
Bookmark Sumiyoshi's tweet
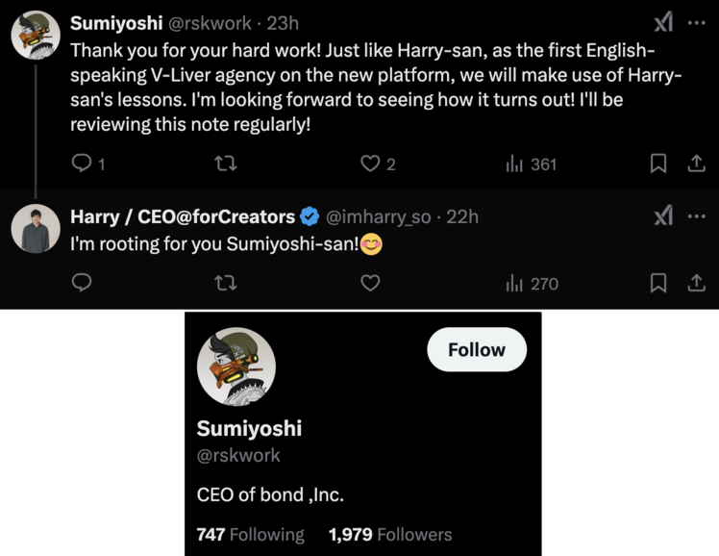coord(658,164)
